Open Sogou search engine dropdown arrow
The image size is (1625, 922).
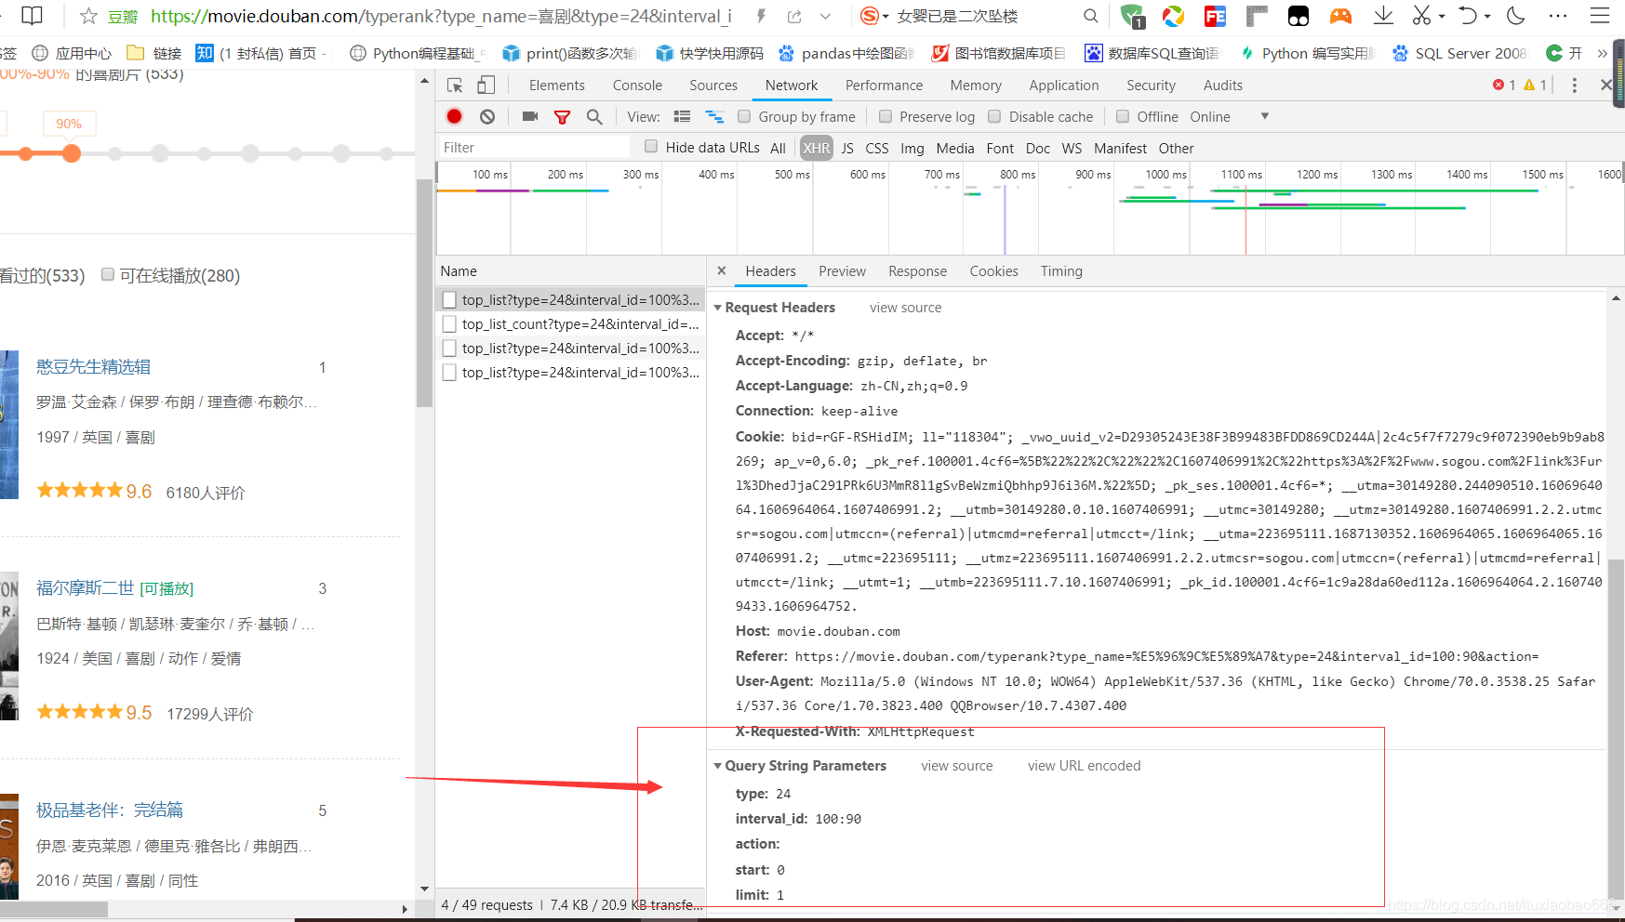(x=886, y=16)
